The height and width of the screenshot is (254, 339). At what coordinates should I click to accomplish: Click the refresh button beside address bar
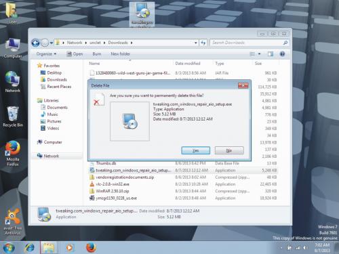click(203, 43)
